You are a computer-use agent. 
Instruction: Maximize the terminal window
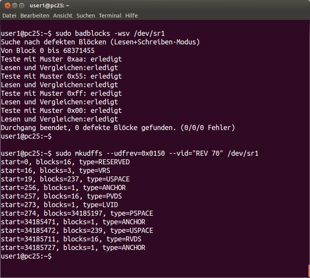21,6
